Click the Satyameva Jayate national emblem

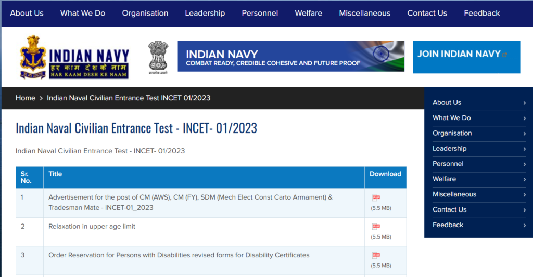pyautogui.click(x=158, y=57)
